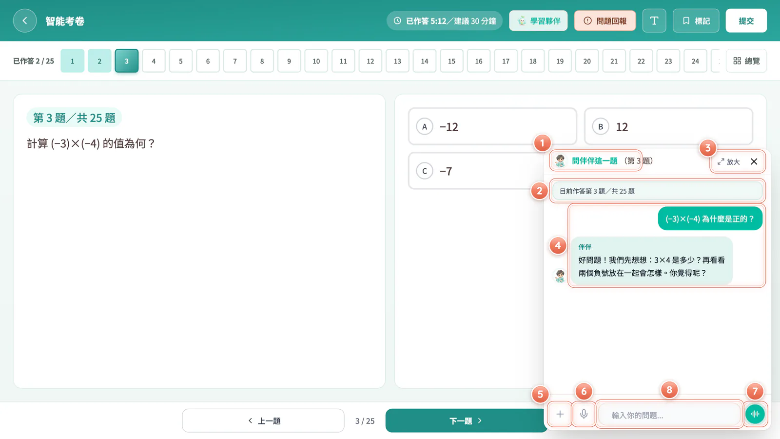Viewport: 780px width, 439px height.
Task: Select answer option C −7
Action: point(476,171)
